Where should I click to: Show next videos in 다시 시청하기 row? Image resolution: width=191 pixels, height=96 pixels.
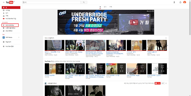[x=168, y=45]
